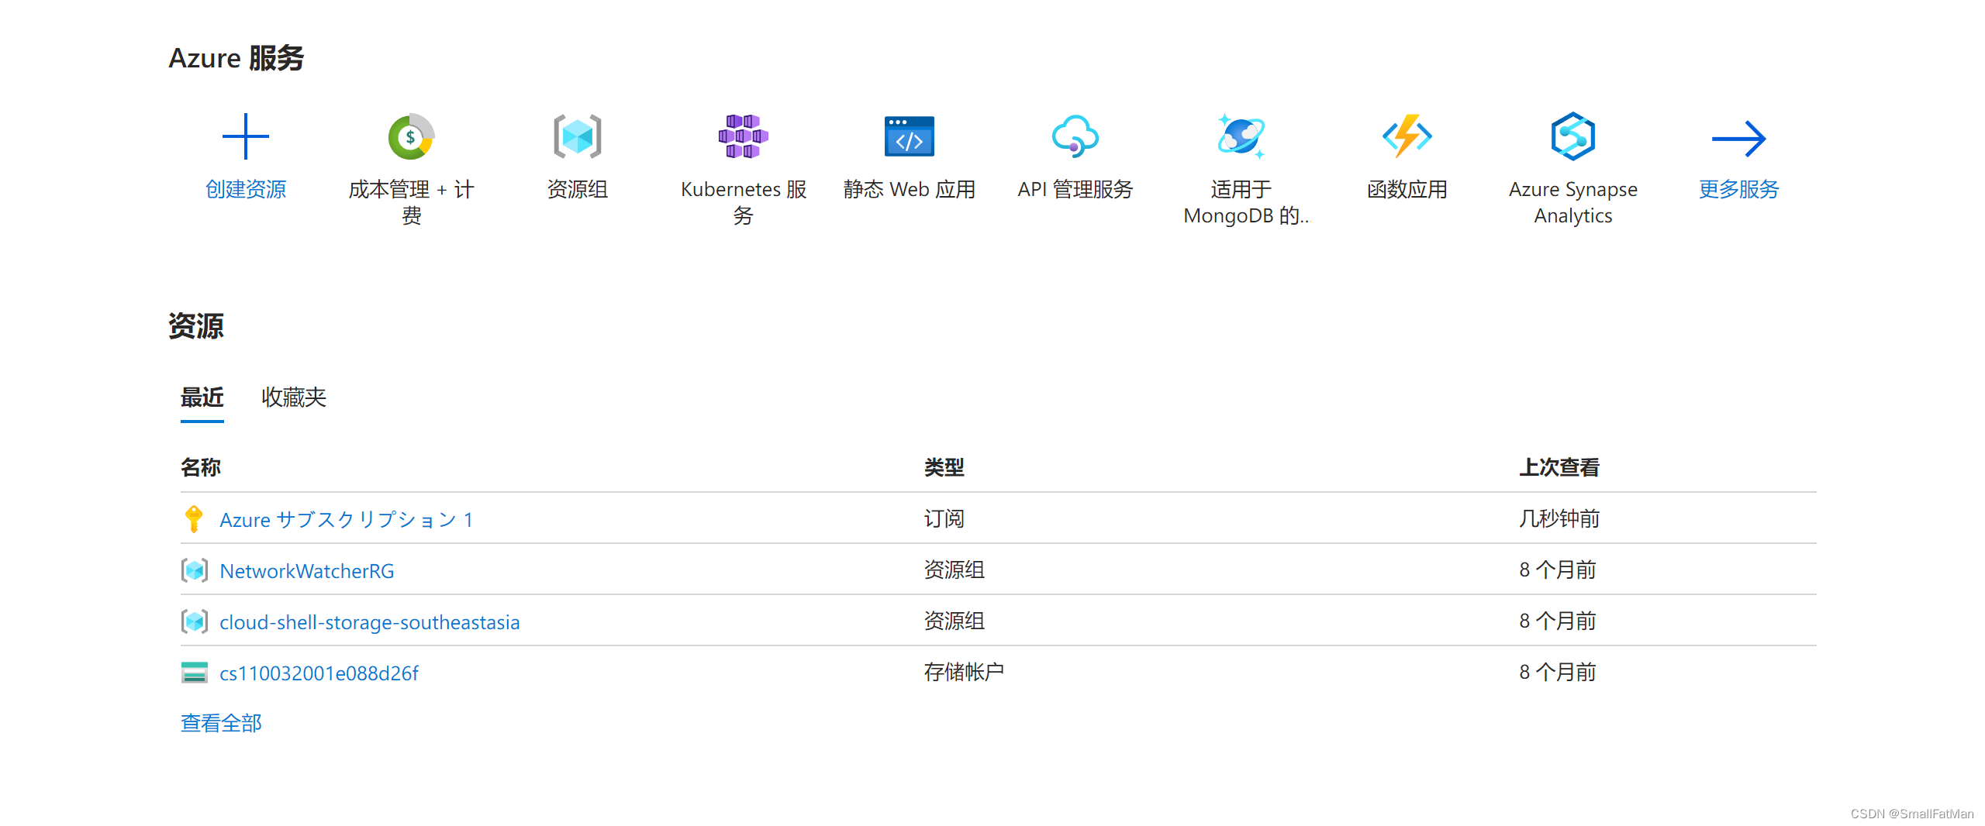Click the 上次查看 column header
This screenshot has height=826, width=1985.
click(x=1559, y=467)
